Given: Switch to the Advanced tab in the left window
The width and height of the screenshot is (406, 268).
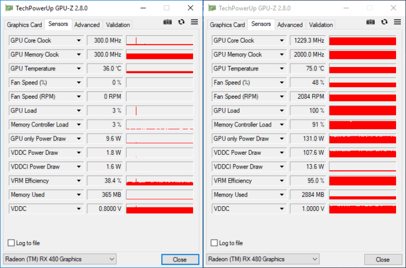Looking at the screenshot, I should coord(87,25).
